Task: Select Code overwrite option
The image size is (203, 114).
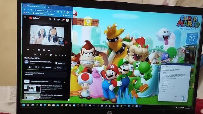Action: tap(166, 82)
